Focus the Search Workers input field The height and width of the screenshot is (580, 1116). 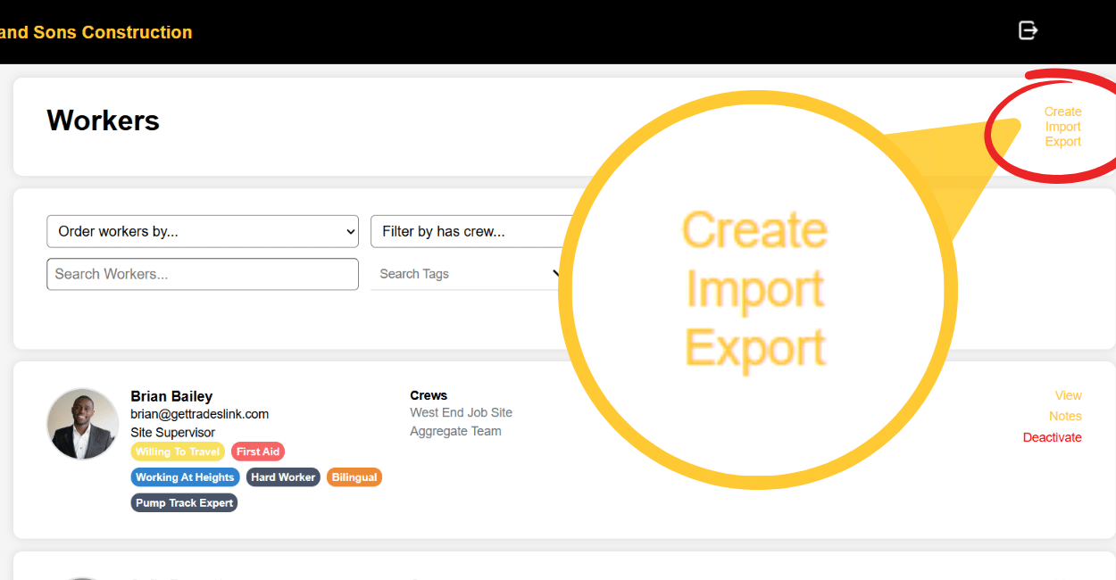pyautogui.click(x=203, y=274)
